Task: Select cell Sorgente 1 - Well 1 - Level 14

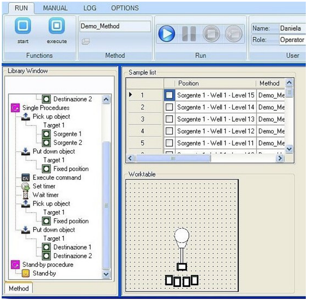Action: pos(216,107)
